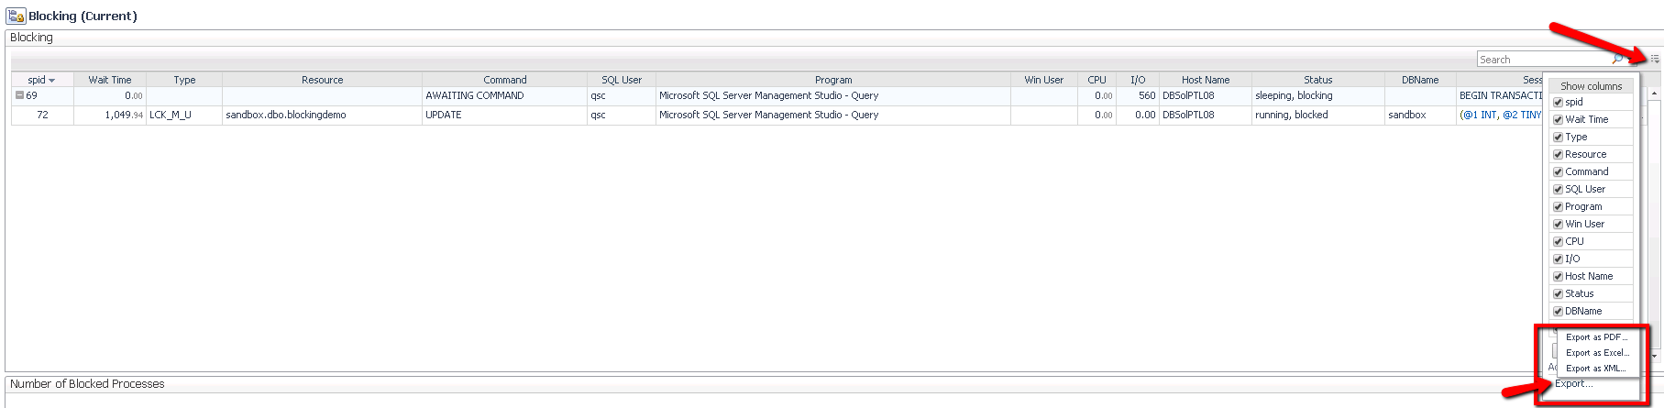Image resolution: width=1664 pixels, height=408 pixels.
Task: Click the Status column header
Action: [x=1317, y=80]
